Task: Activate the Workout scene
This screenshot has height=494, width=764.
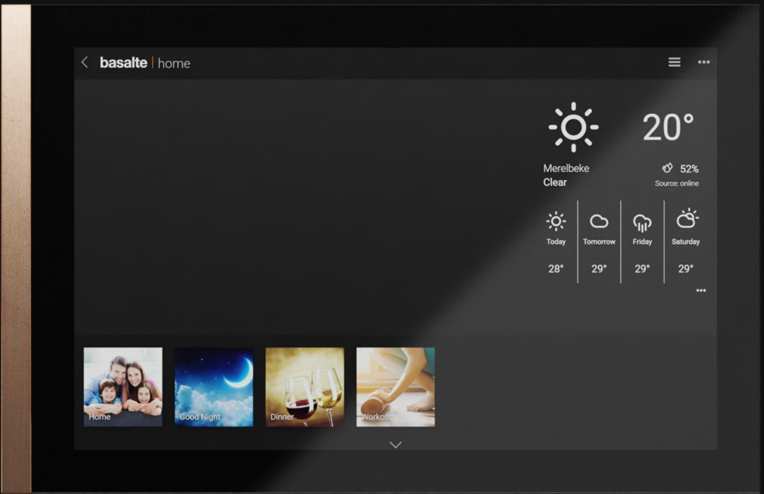Action: tap(395, 387)
